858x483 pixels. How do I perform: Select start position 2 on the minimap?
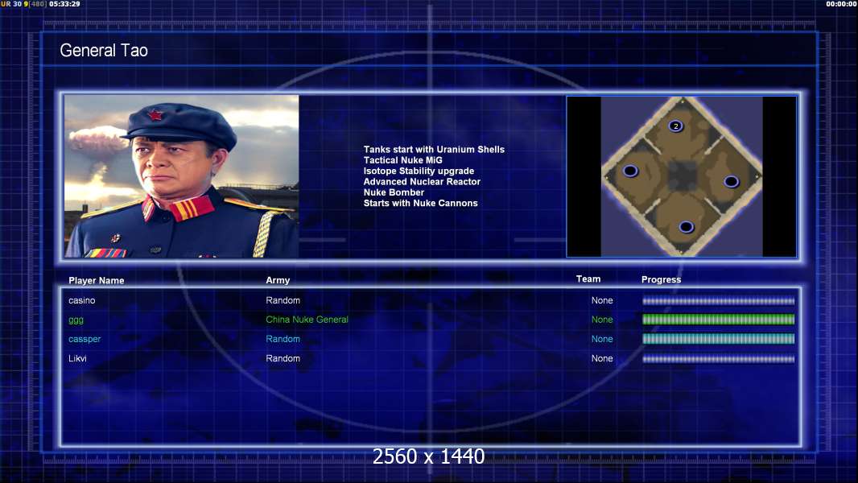pos(676,126)
